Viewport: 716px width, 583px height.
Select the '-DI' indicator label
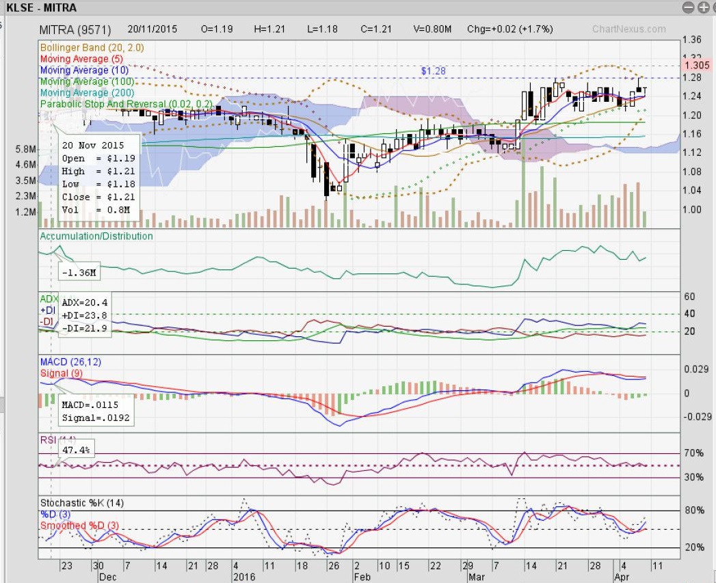click(47, 322)
